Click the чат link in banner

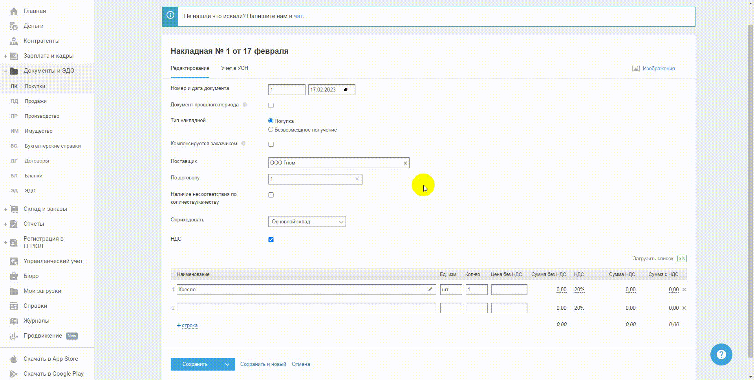298,16
